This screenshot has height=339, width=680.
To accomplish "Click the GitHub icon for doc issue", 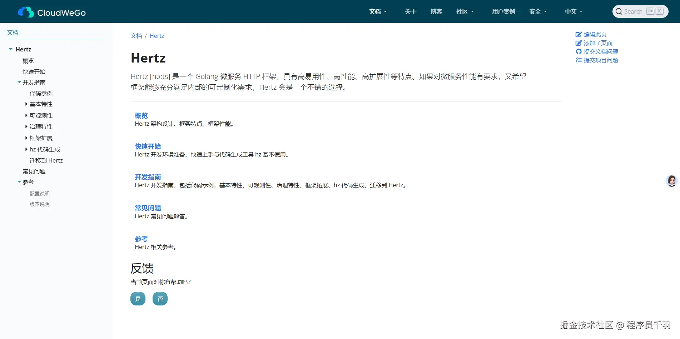I will pos(579,52).
